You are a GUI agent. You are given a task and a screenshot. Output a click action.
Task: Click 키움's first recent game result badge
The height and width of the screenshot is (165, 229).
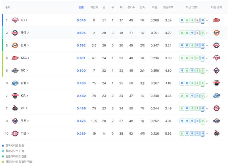pyautogui.click(x=182, y=133)
